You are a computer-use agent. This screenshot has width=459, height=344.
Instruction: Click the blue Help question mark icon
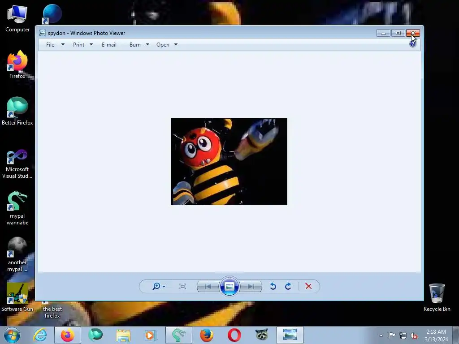click(x=413, y=44)
